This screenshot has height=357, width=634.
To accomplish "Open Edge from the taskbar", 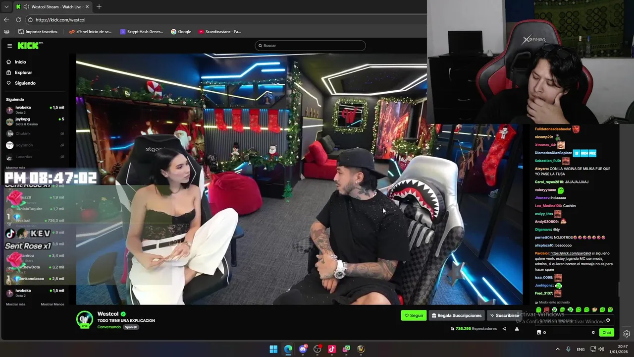I will pyautogui.click(x=288, y=349).
